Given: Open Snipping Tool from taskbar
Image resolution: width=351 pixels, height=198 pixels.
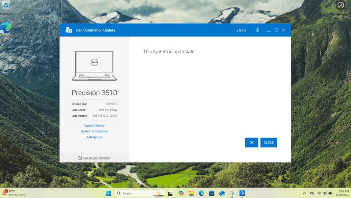Looking at the screenshot, I should click(x=232, y=193).
